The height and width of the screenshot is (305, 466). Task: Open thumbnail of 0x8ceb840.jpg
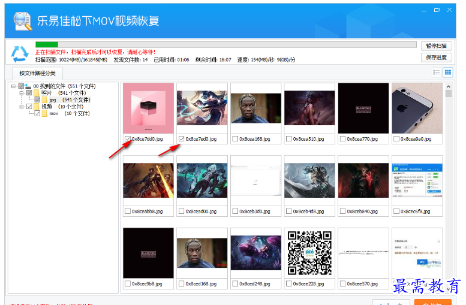[x=363, y=180]
